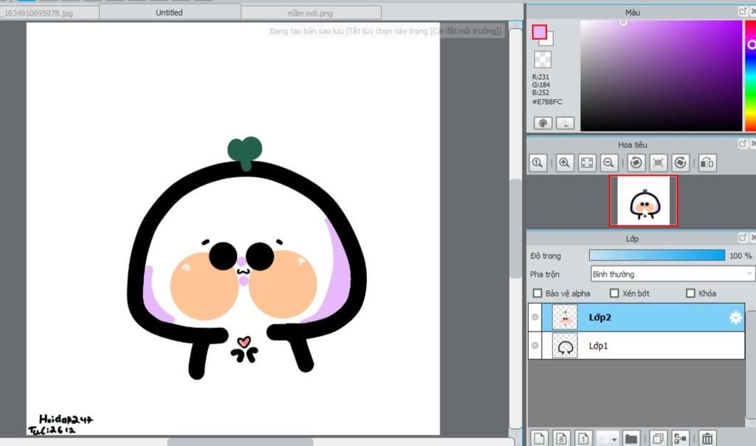Viewport: 756px width, 446px height.
Task: Delete the selected layer with trash icon
Action: [707, 439]
